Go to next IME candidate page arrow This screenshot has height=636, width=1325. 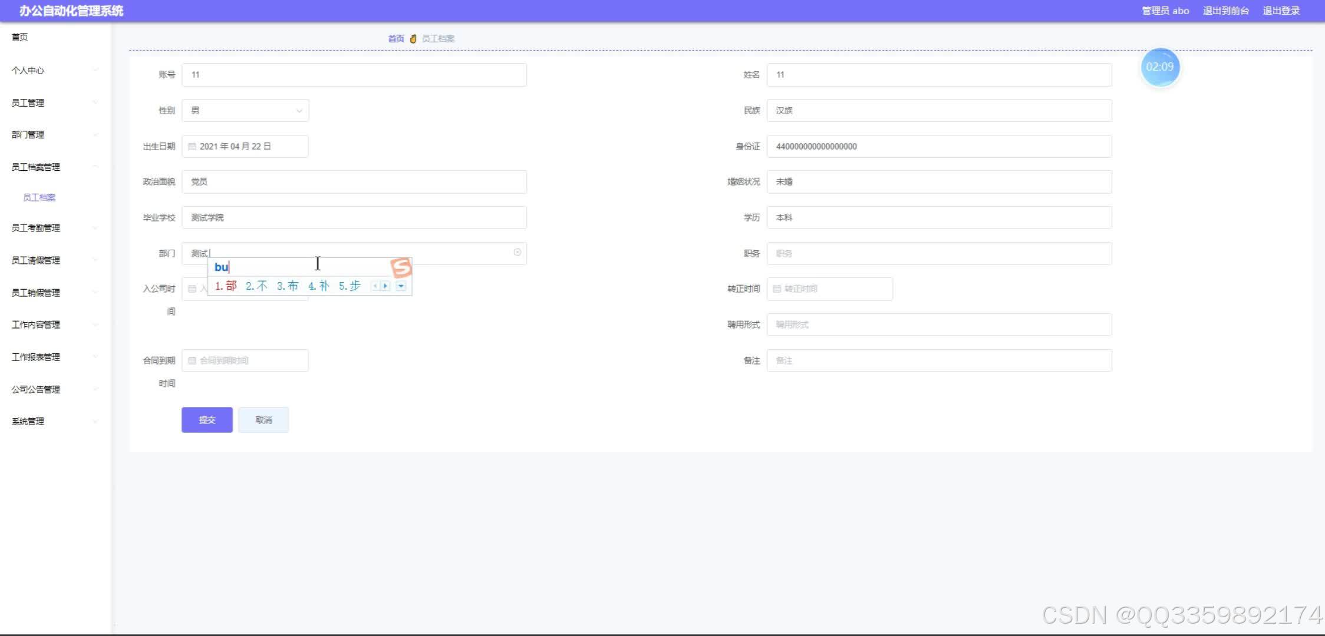[385, 286]
